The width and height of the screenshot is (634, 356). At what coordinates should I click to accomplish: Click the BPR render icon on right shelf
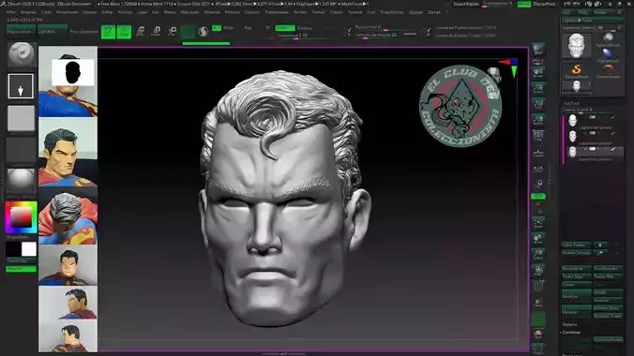[538, 50]
